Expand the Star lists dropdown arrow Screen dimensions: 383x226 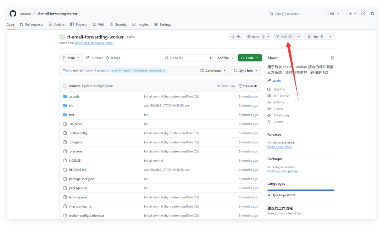pyautogui.click(x=331, y=36)
